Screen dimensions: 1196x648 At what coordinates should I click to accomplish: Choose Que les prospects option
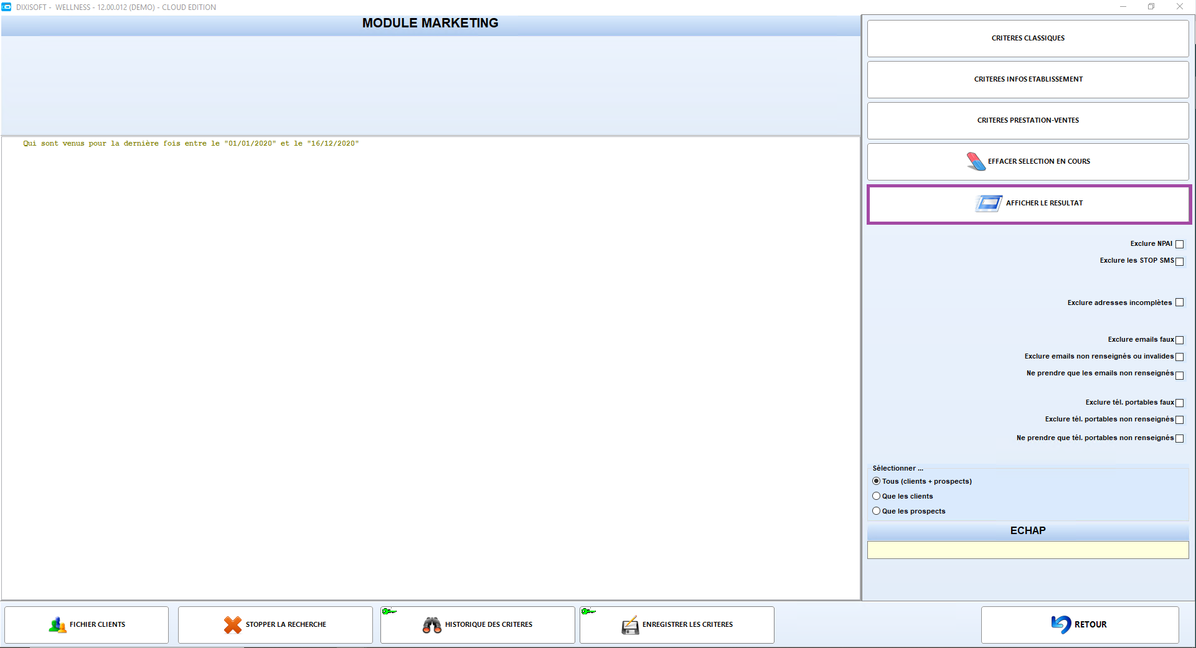tap(877, 511)
